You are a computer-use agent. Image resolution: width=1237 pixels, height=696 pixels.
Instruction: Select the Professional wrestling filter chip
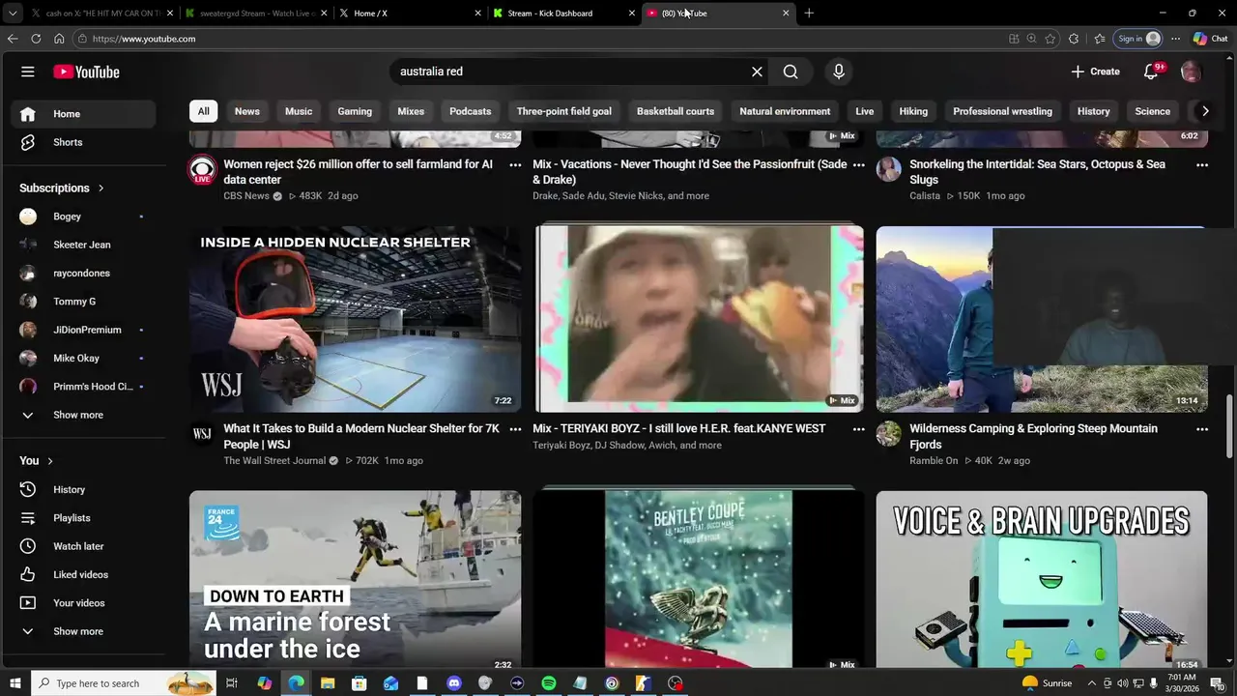[1002, 111]
